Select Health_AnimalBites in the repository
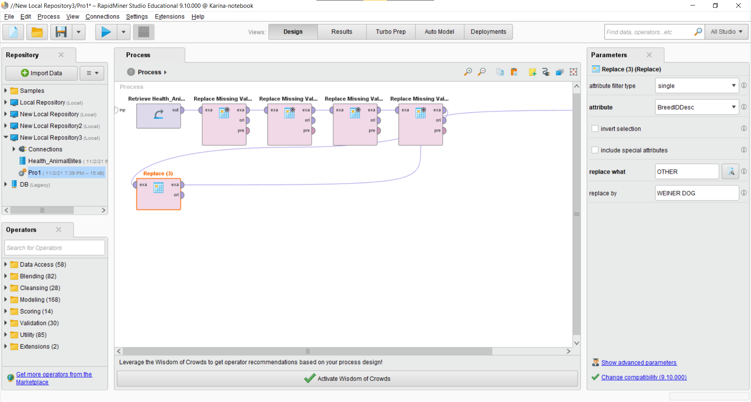751x402 pixels. 55,161
